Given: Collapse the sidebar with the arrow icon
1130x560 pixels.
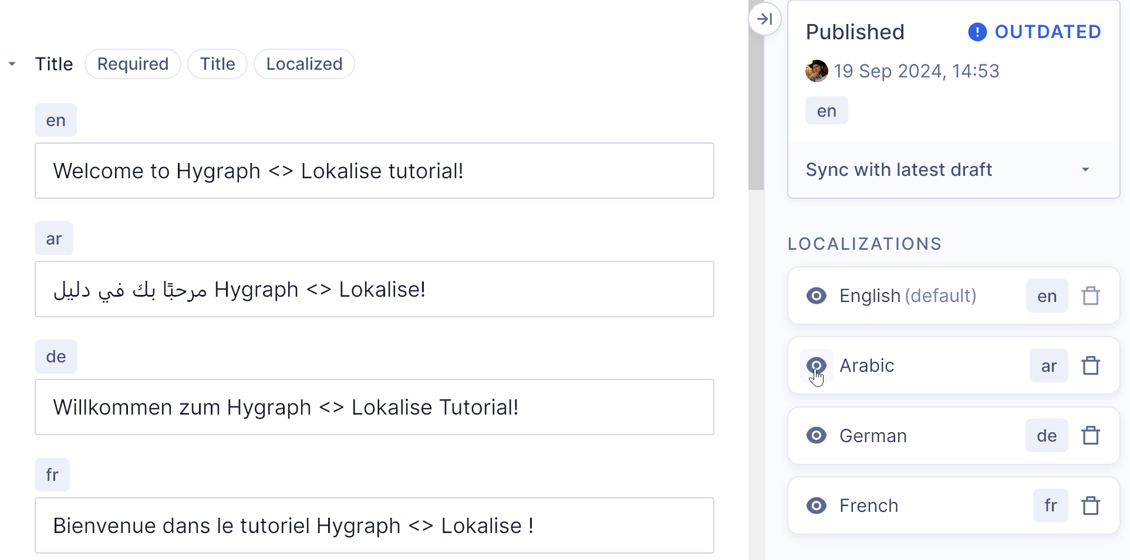Looking at the screenshot, I should coord(764,19).
